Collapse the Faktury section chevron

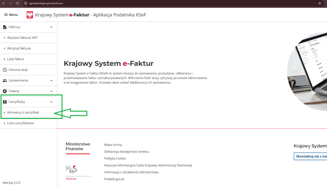(51, 27)
